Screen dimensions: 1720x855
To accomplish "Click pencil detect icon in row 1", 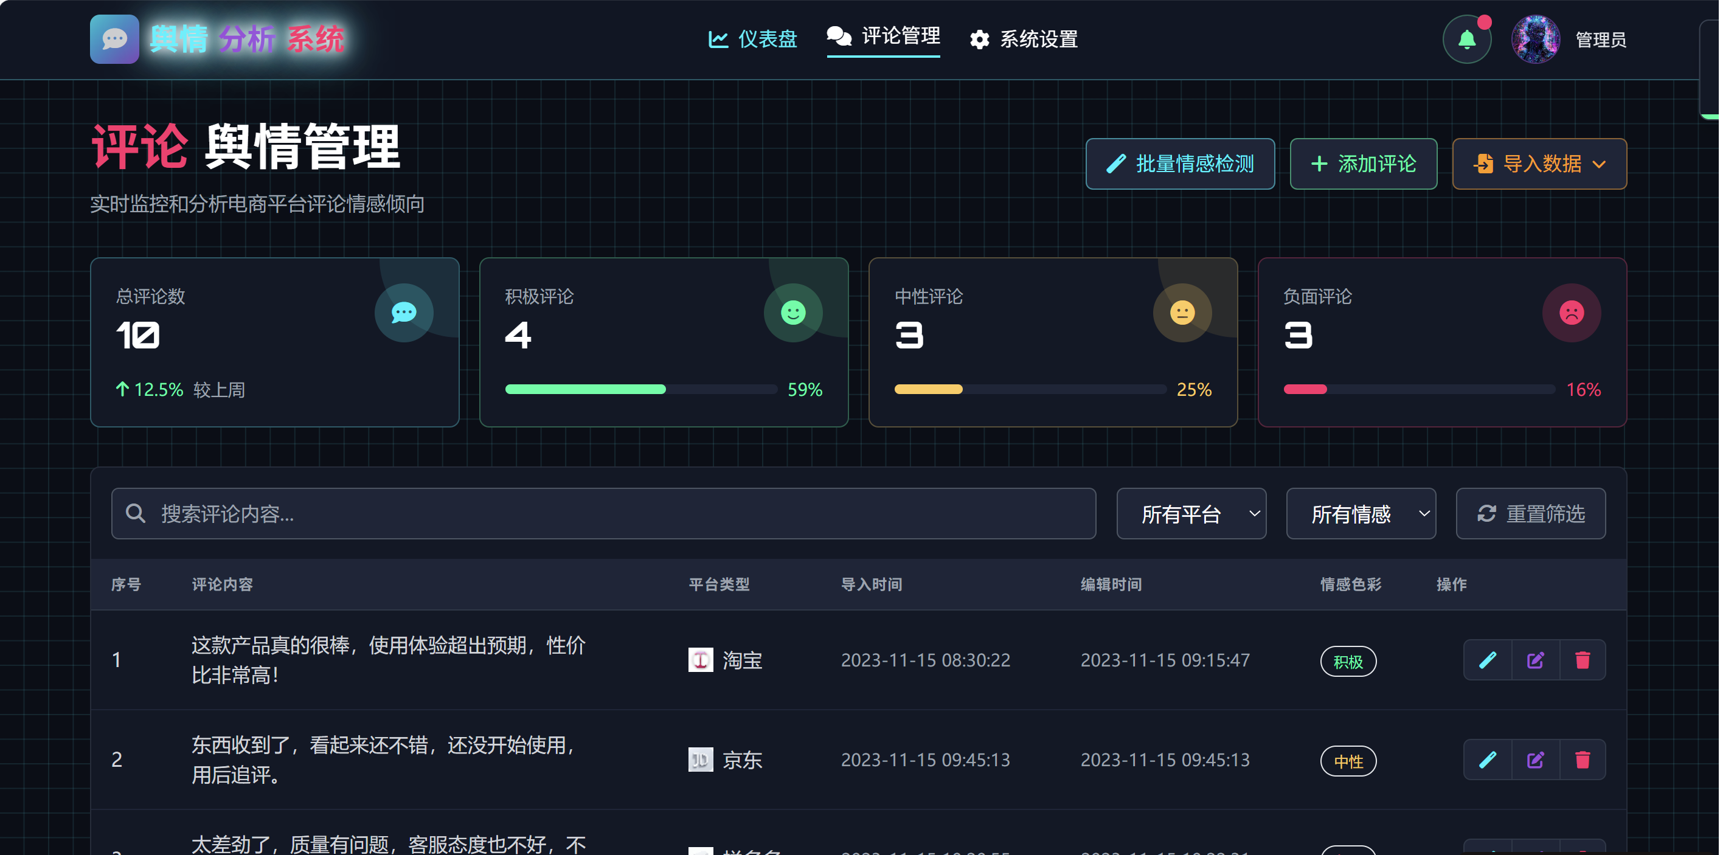I will click(1488, 660).
